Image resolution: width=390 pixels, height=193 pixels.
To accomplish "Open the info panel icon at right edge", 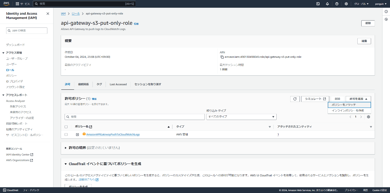I will [x=386, y=12].
